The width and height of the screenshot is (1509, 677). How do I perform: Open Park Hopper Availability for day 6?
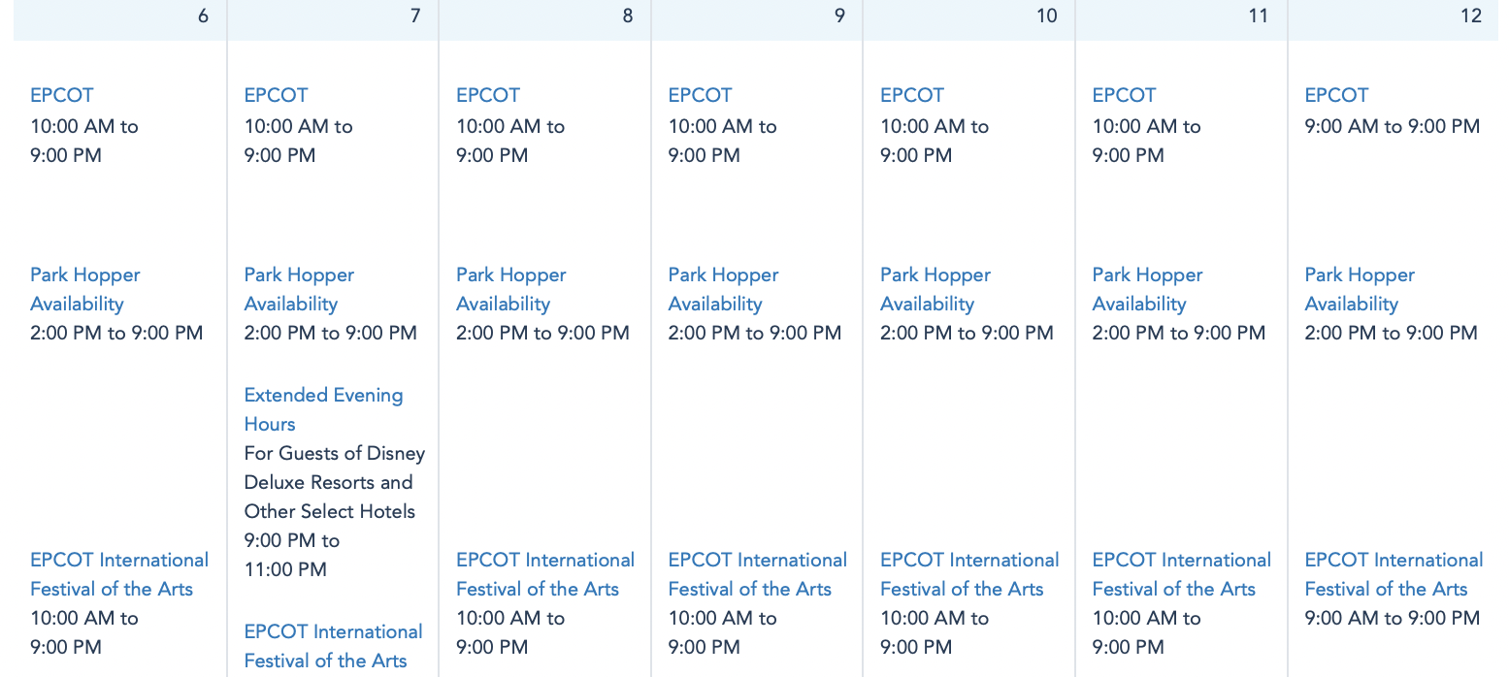tap(84, 289)
